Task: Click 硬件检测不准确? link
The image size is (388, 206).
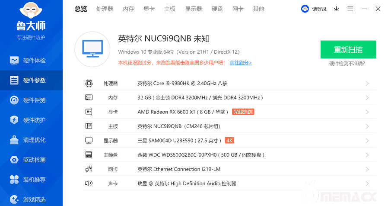Action: tap(347, 64)
